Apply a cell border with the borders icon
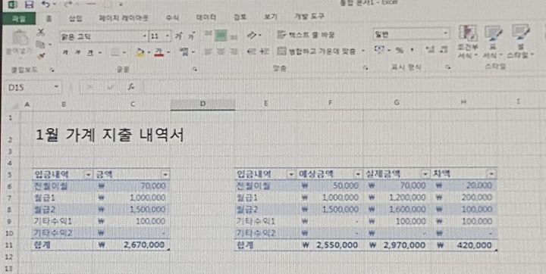 click(x=115, y=53)
